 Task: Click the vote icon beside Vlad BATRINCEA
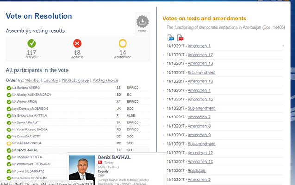tap(9, 143)
